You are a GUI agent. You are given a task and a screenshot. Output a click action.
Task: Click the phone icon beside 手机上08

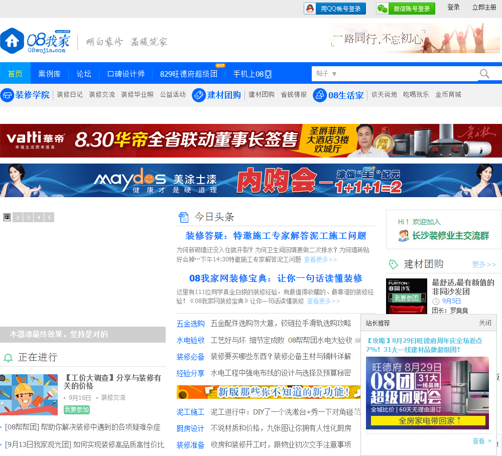pyautogui.click(x=268, y=74)
